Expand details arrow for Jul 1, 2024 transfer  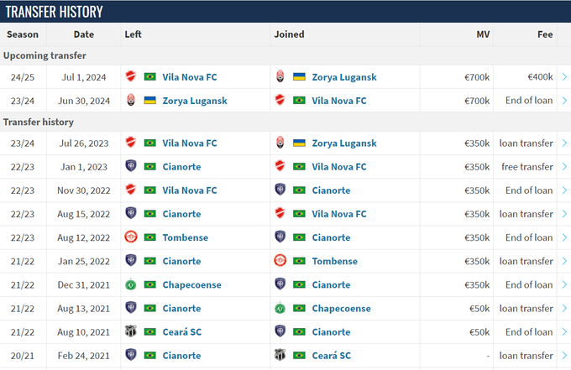564,77
